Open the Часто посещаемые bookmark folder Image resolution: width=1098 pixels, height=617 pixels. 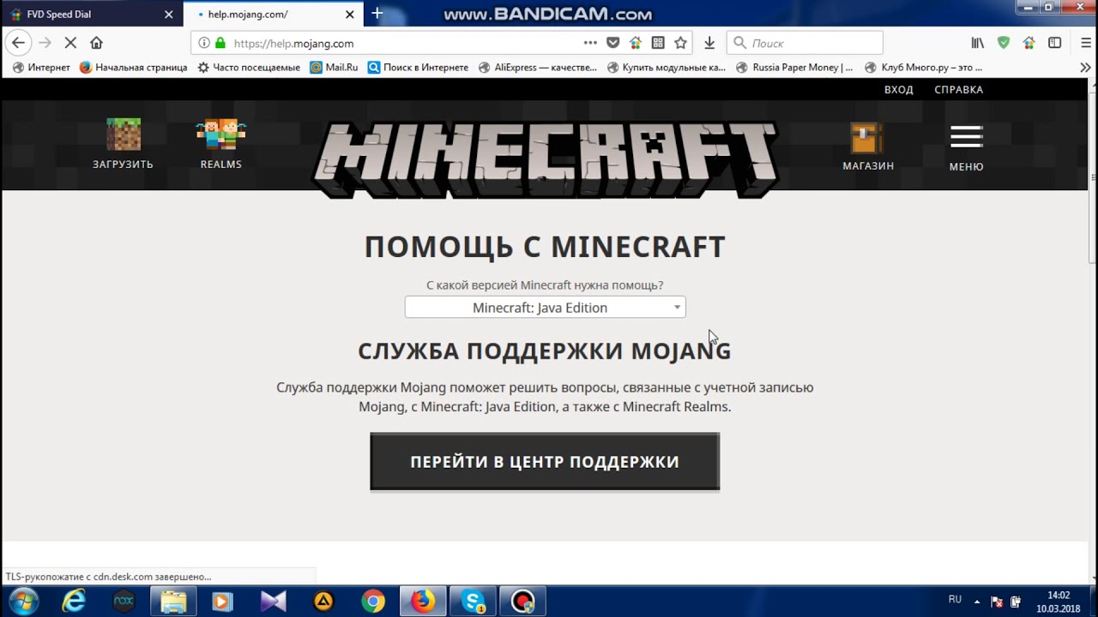click(249, 67)
